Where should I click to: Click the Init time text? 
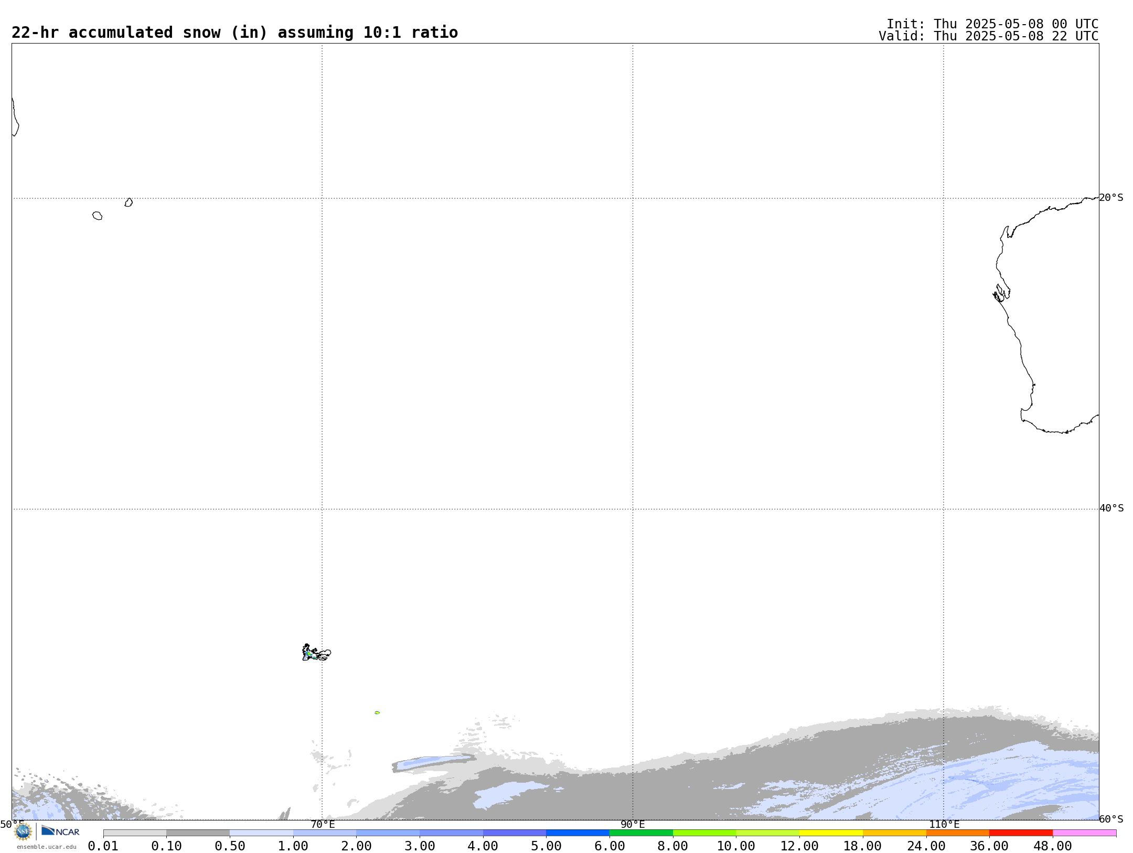[x=992, y=24]
